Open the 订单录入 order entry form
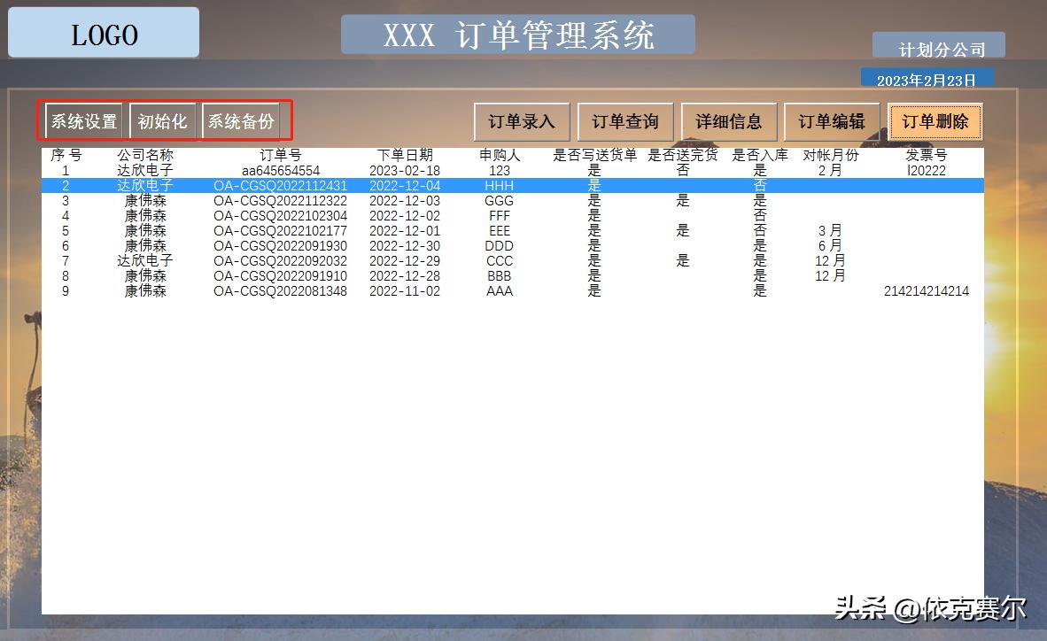 (x=521, y=120)
